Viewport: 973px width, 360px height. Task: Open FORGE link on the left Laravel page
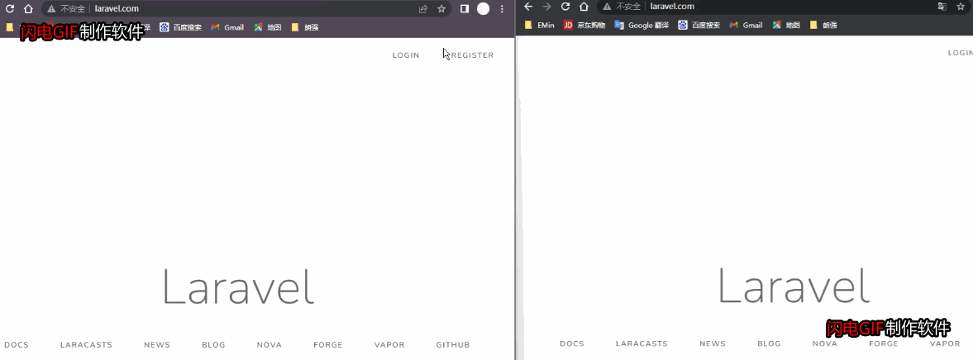point(328,344)
